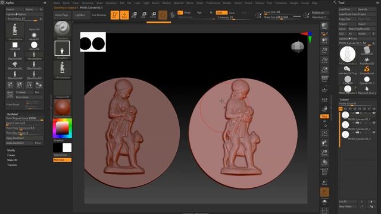Click the Gizmo 3D sphere icon
Image resolution: width=381 pixels, height=214 pixels.
coord(163,15)
